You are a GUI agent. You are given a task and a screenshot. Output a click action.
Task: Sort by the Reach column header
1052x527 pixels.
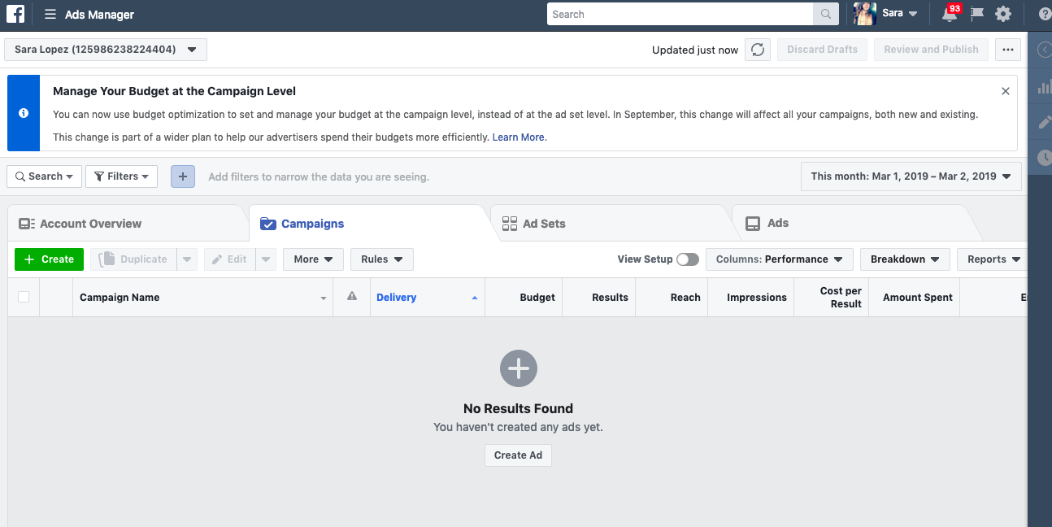[672, 298]
